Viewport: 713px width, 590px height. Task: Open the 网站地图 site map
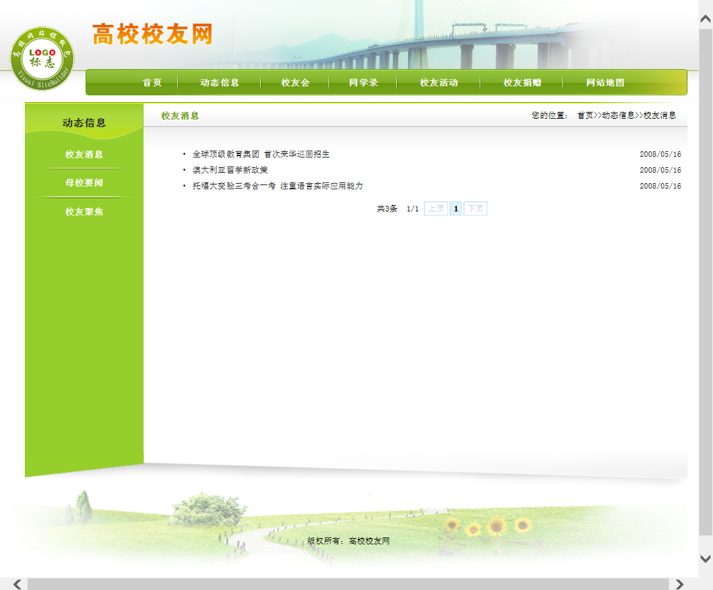pos(605,83)
